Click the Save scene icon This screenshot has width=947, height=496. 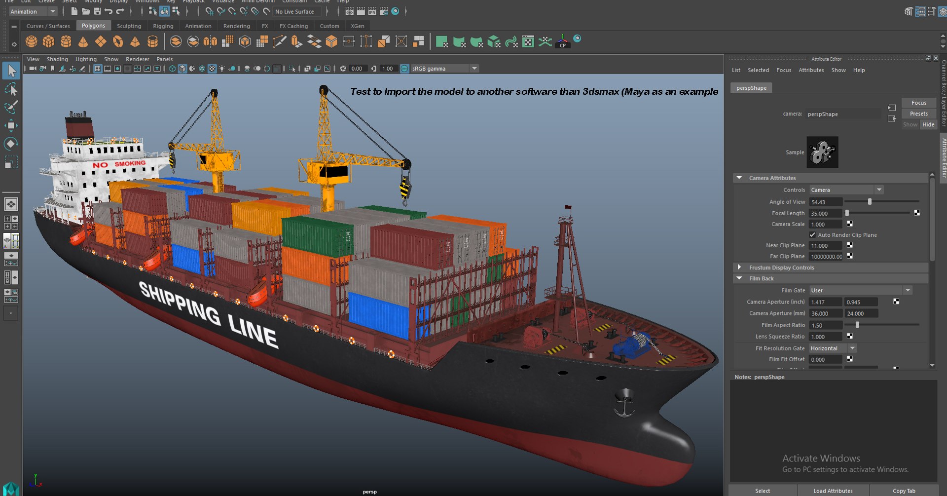pos(97,11)
